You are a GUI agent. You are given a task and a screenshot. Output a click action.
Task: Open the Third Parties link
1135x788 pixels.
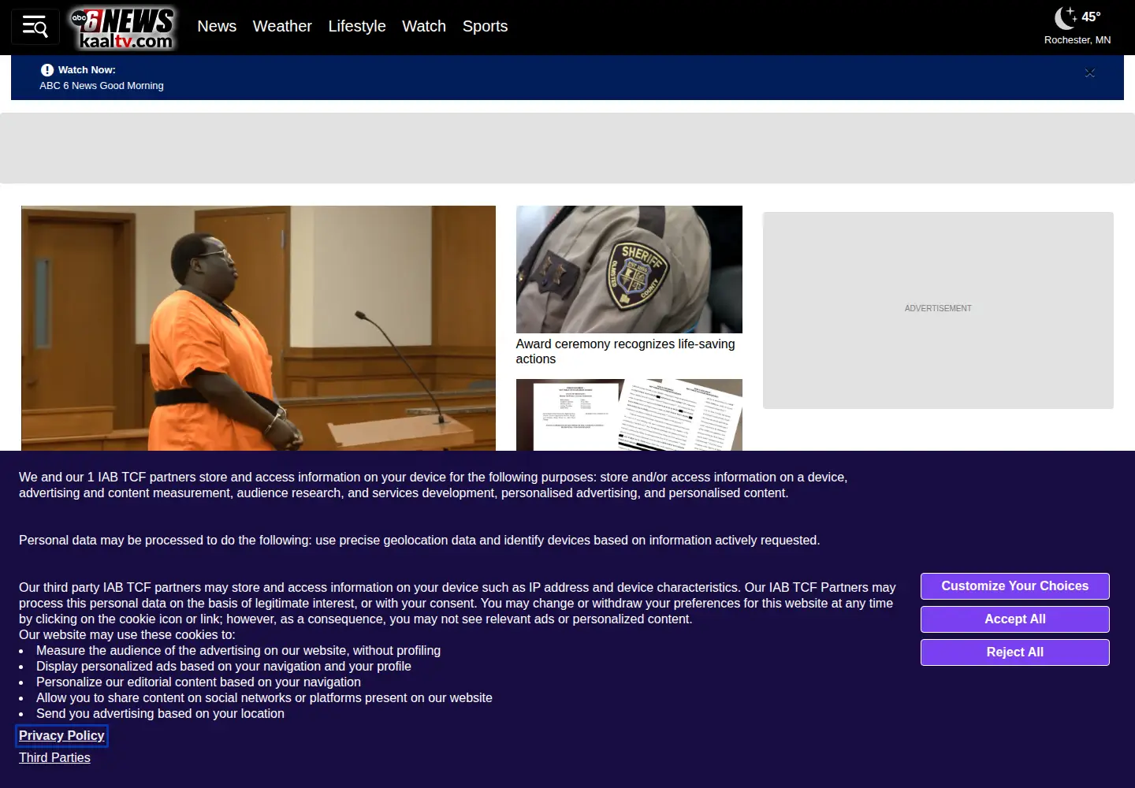[x=54, y=758]
